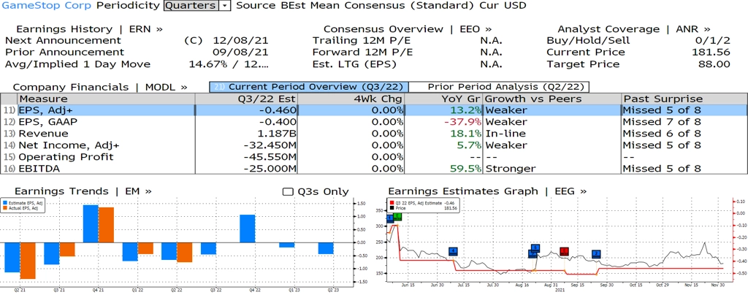Switch to Prior Period Analysis (Q2/22) tab
748x295 pixels.
tap(500, 87)
